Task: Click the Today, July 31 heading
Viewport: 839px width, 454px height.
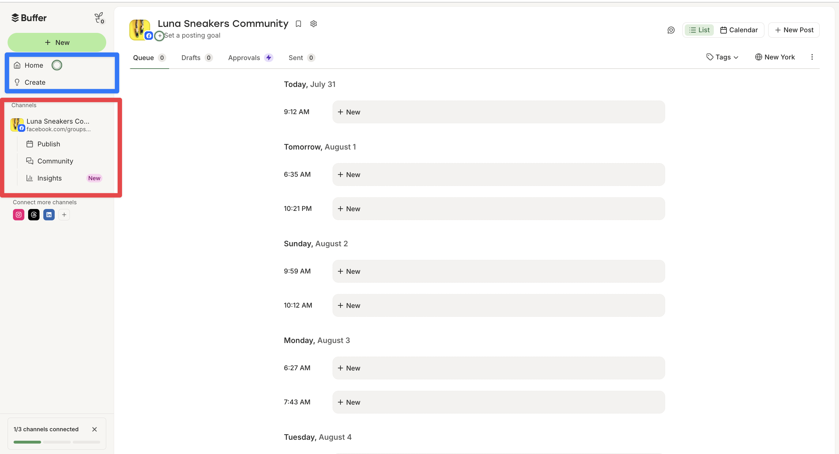Action: [309, 84]
